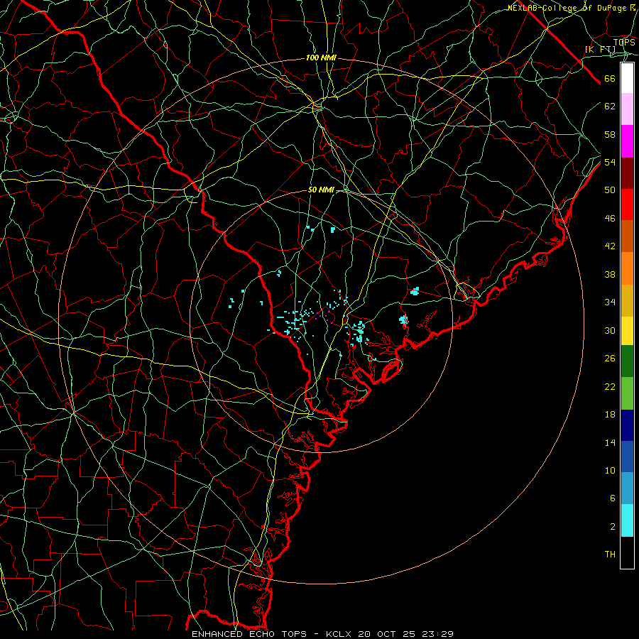Click the bright red 46-50 kft swatch
Image resolution: width=639 pixels, height=639 pixels.
tap(627, 204)
